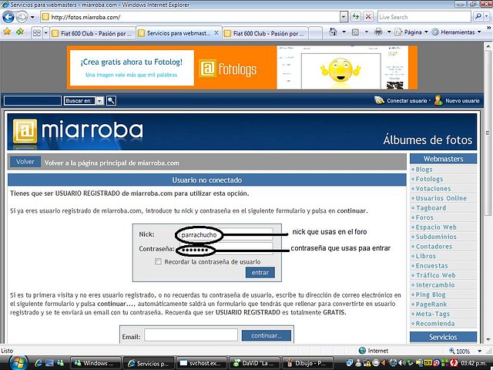This screenshot has width=493, height=370.
Task: Open the address bar history dropdown arrow
Action: [x=344, y=17]
